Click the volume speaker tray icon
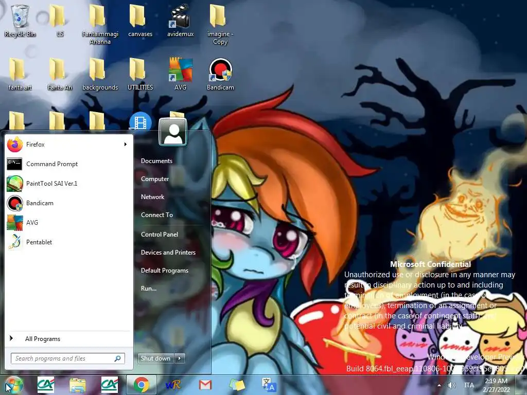Screen dimensions: 527x395 452,385
